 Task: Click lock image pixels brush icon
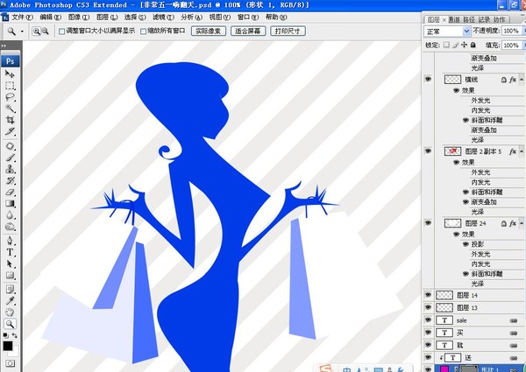[455, 45]
